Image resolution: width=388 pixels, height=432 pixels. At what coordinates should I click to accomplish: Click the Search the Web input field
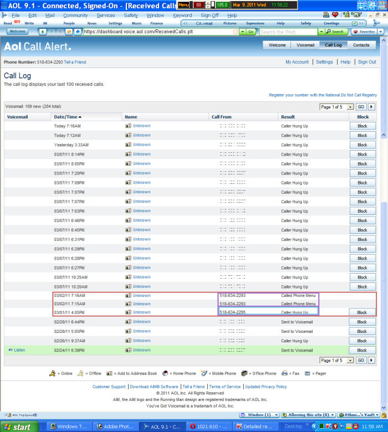pyautogui.click(x=288, y=32)
